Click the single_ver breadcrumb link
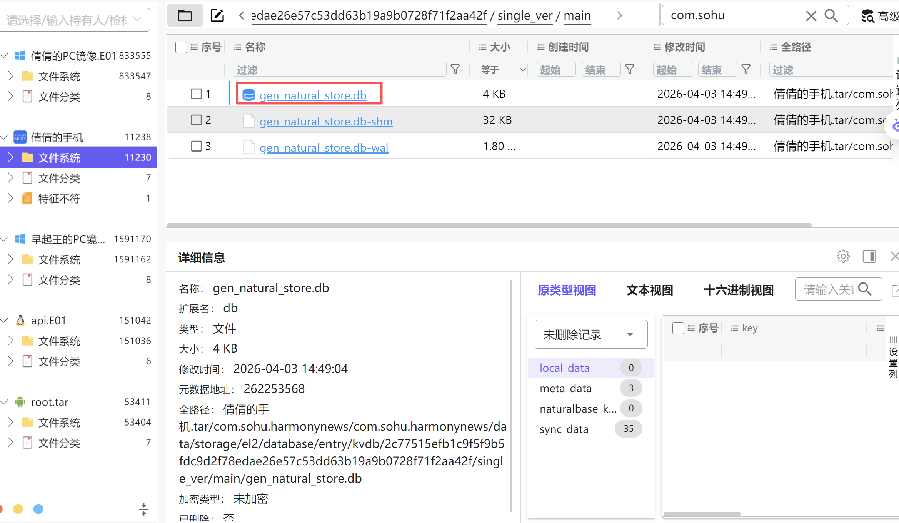The image size is (899, 523). point(525,16)
